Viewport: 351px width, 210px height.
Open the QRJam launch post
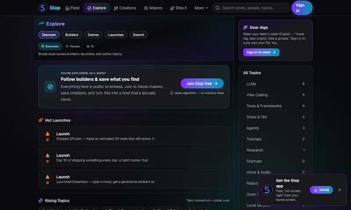(x=134, y=136)
